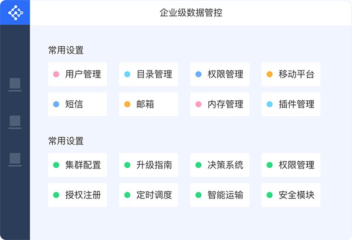Select the 邮箱 card
This screenshot has width=352, height=240.
click(148, 104)
